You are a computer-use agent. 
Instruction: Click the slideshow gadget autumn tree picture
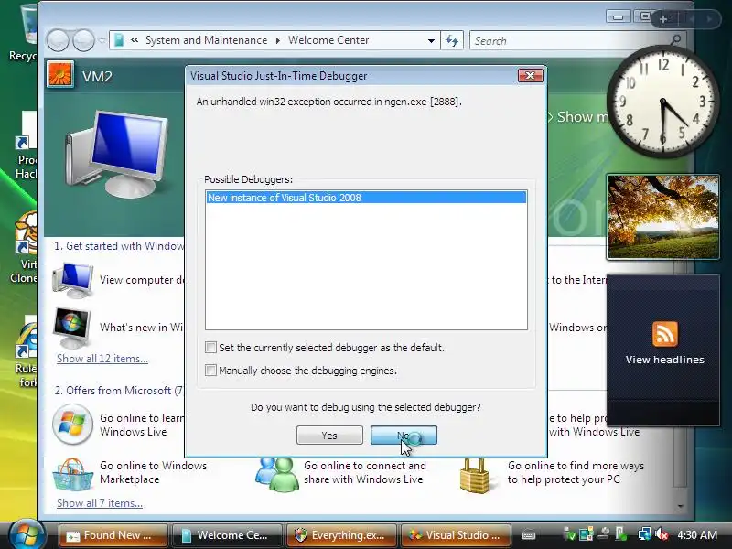662,217
